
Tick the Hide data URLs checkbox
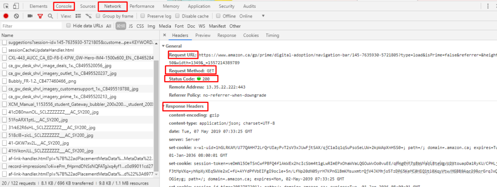[68, 26]
